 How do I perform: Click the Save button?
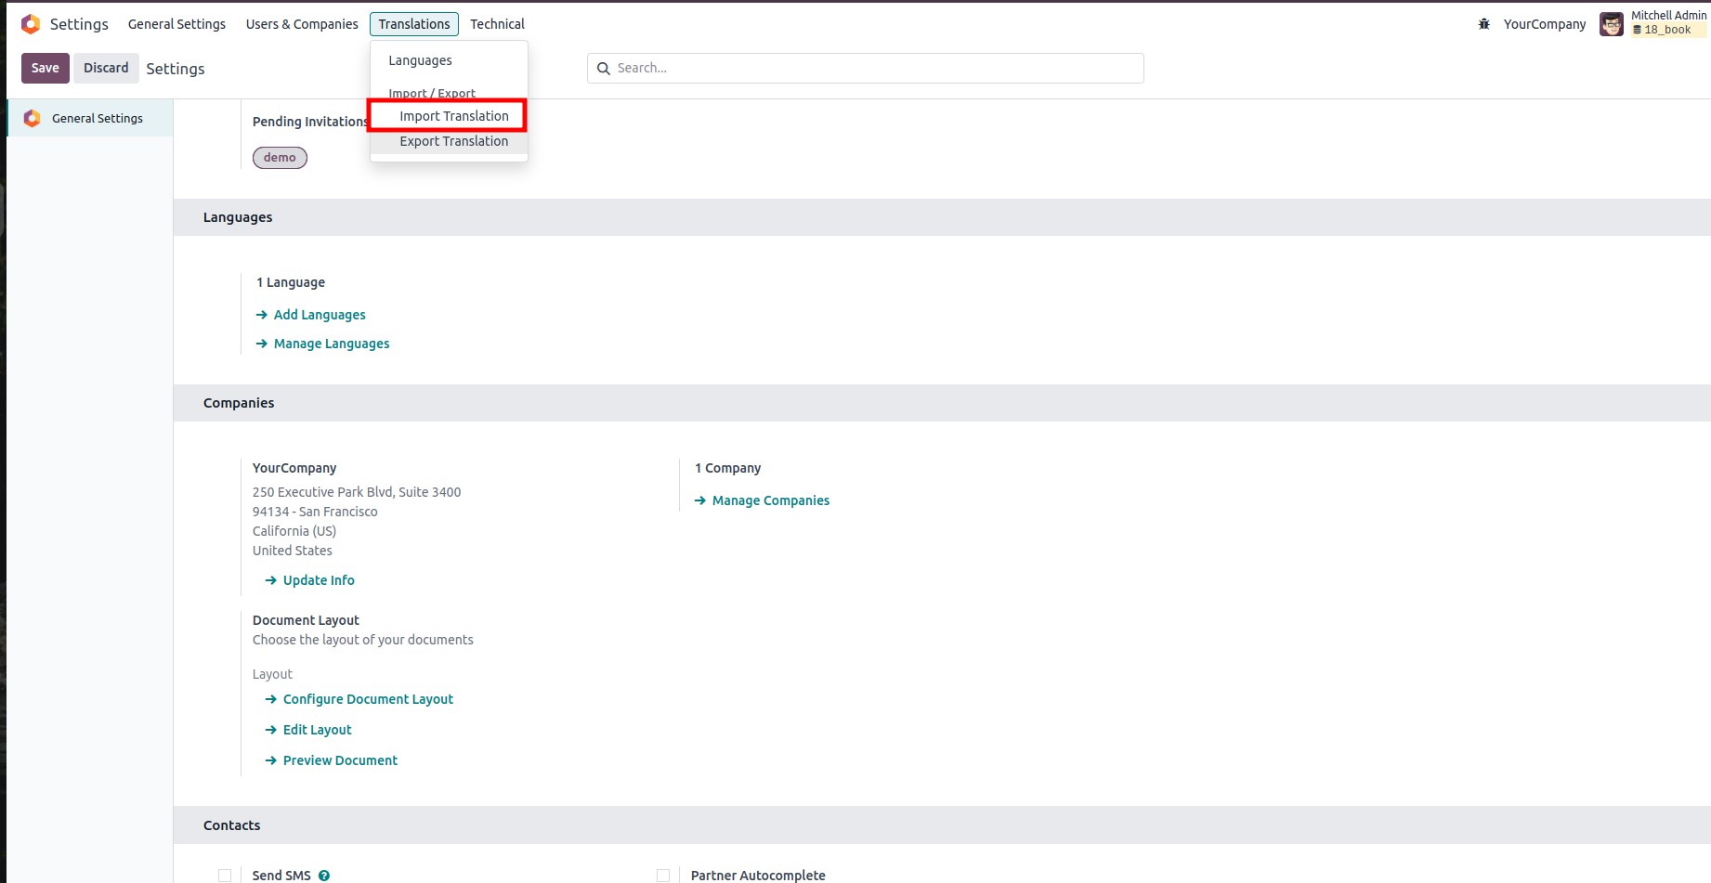(46, 69)
